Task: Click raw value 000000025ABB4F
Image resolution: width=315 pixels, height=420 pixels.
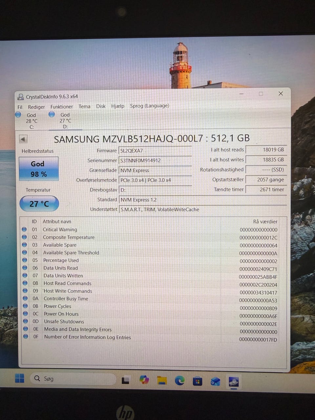Action: tap(258, 277)
